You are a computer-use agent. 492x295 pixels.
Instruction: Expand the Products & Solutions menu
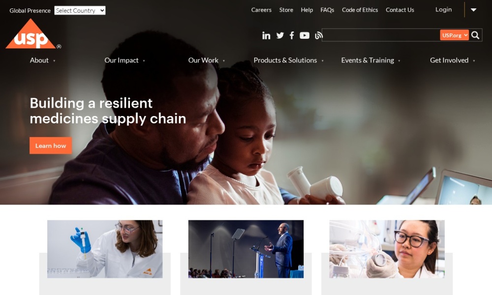pos(288,60)
